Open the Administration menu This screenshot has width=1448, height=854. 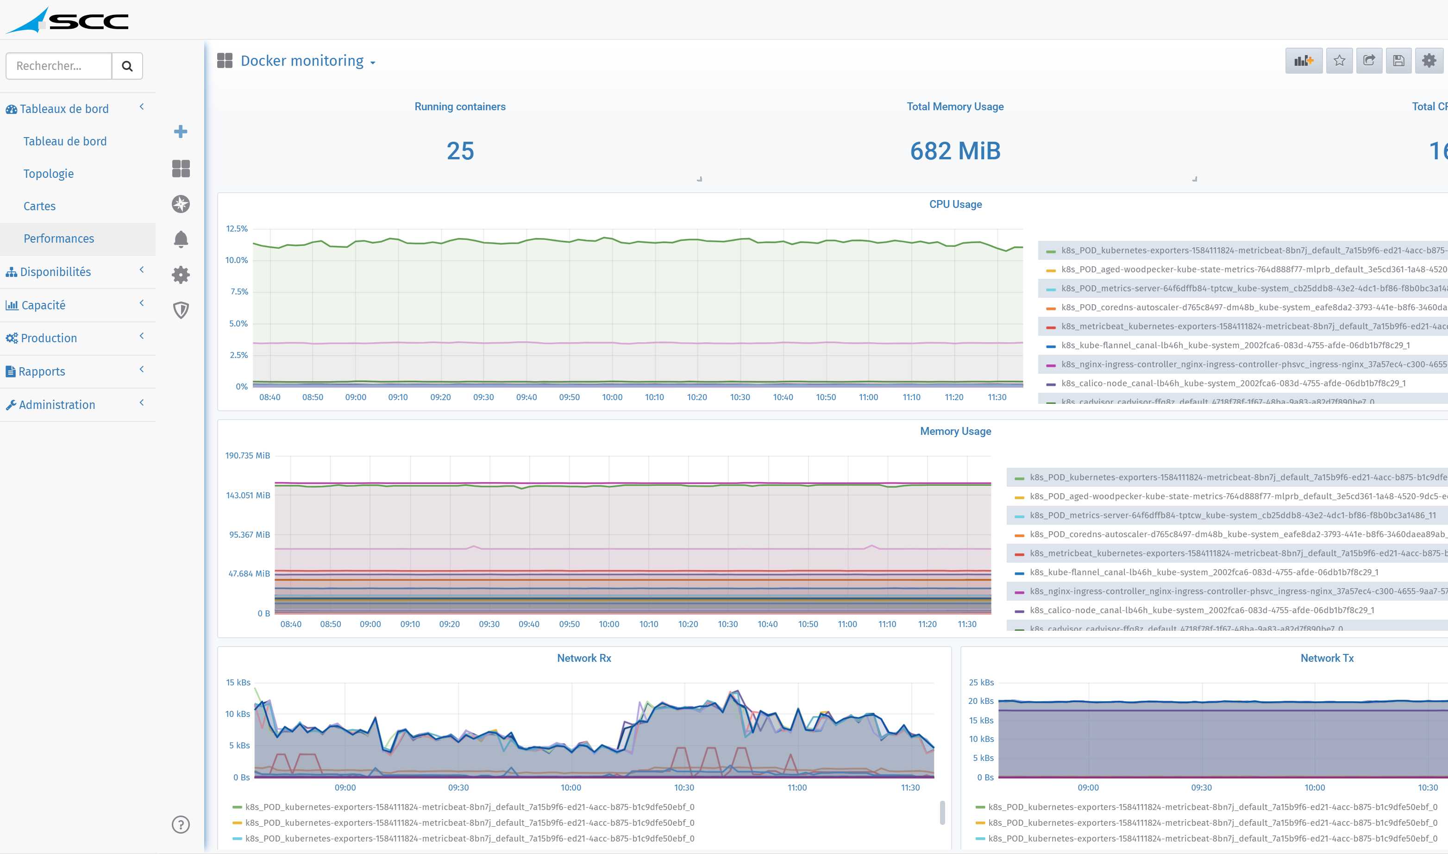click(50, 405)
